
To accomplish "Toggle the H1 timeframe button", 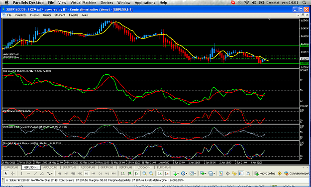I will click(x=87, y=174).
